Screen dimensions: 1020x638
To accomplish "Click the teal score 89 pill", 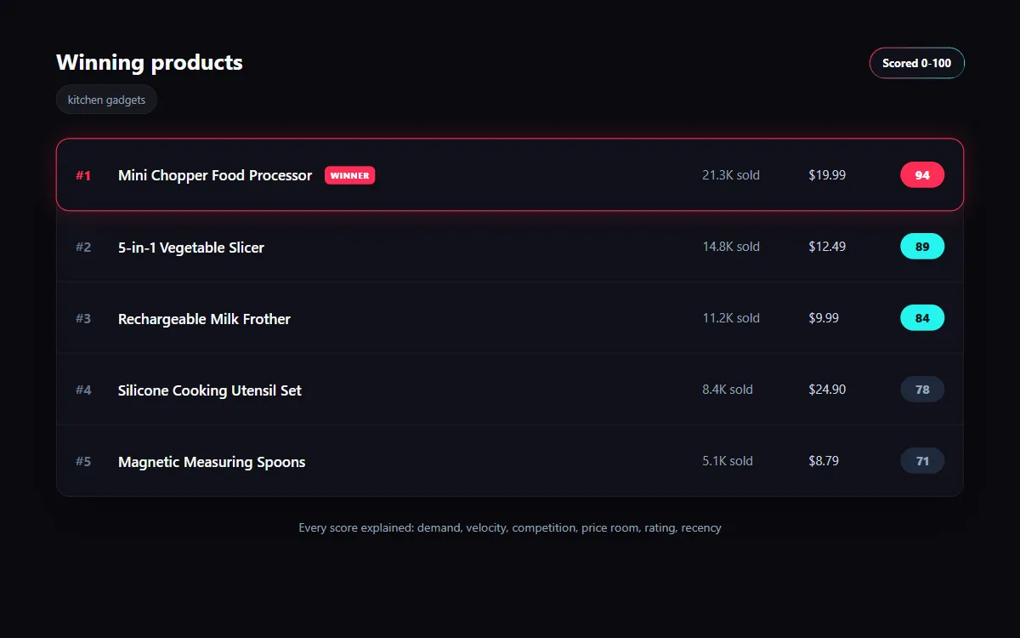I will [922, 247].
